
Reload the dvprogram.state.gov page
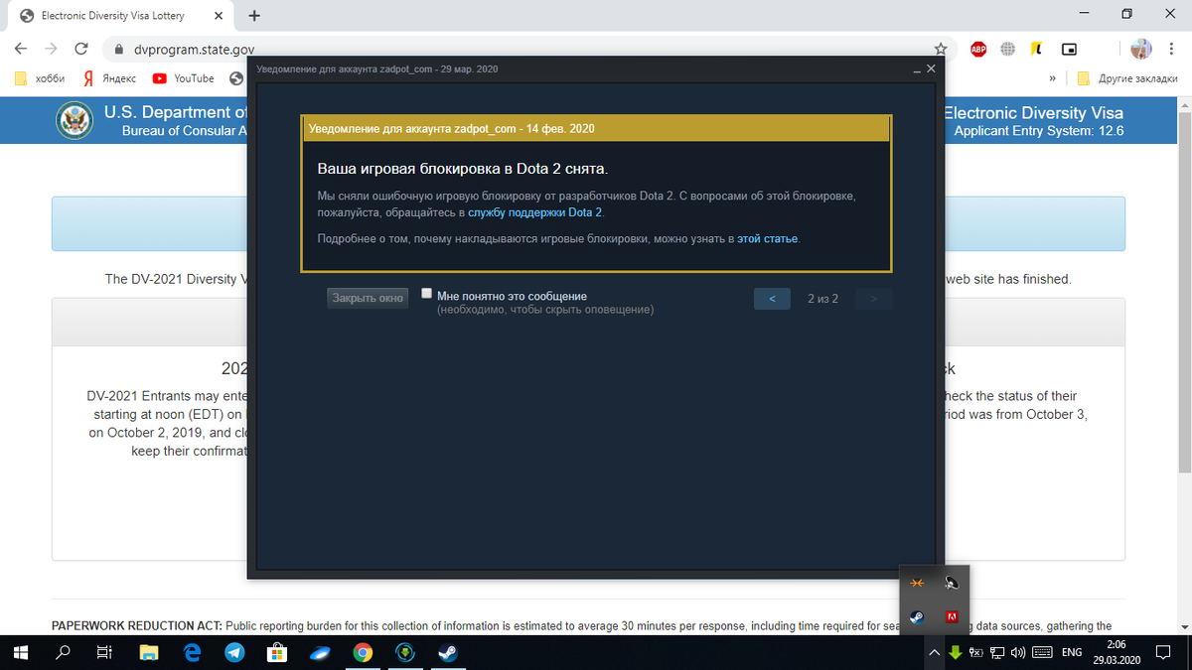81,49
